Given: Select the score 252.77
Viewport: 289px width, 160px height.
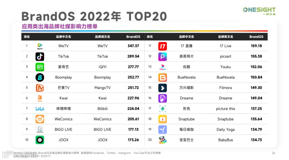Looking at the screenshot, I should click(133, 77).
